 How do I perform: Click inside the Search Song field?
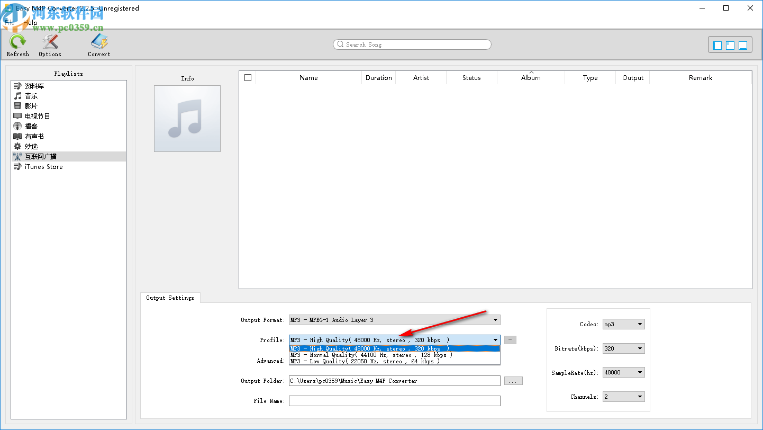pyautogui.click(x=412, y=44)
